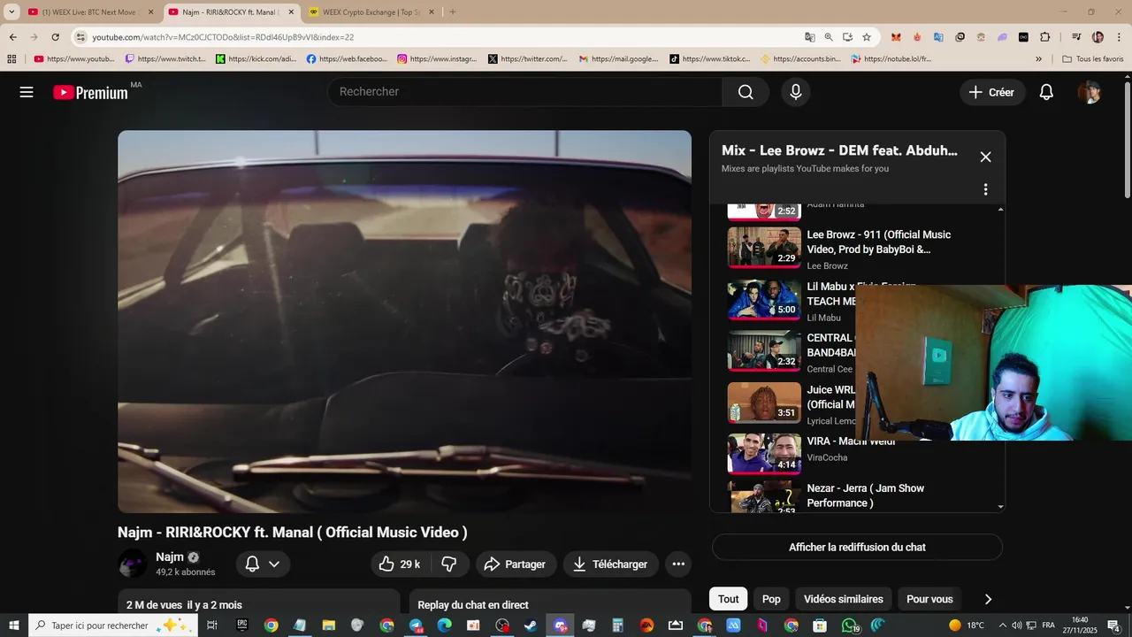Click the browser address bar URL
The height and width of the screenshot is (637, 1132).
[x=223, y=37]
